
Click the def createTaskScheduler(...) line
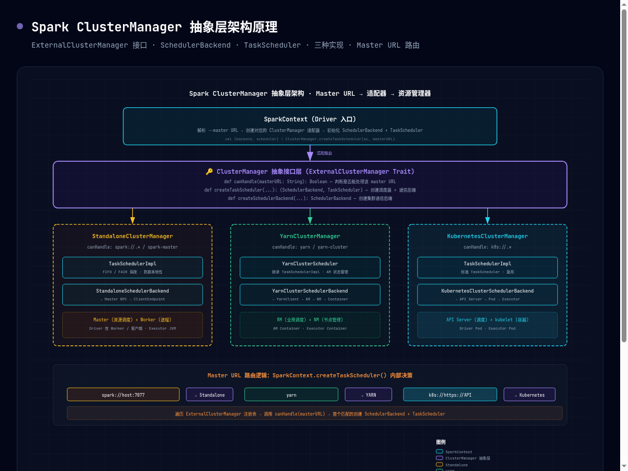[x=310, y=190]
